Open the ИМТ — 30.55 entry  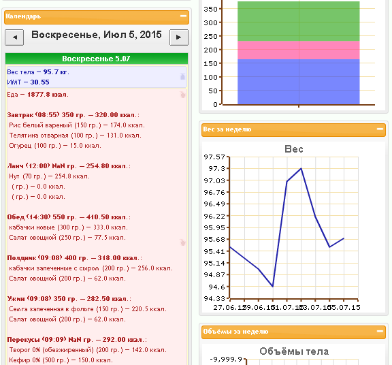[x=29, y=82]
